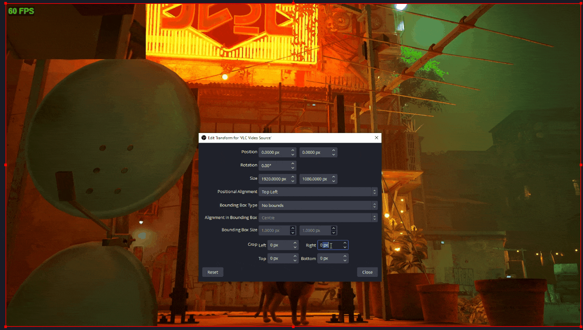Screen dimensions: 583x330
Task: Click into the Position X value field
Action: (274, 152)
